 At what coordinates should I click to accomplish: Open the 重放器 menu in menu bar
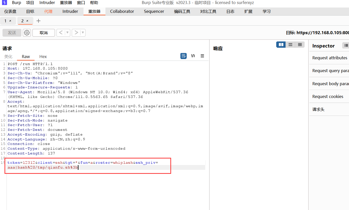(66, 3)
